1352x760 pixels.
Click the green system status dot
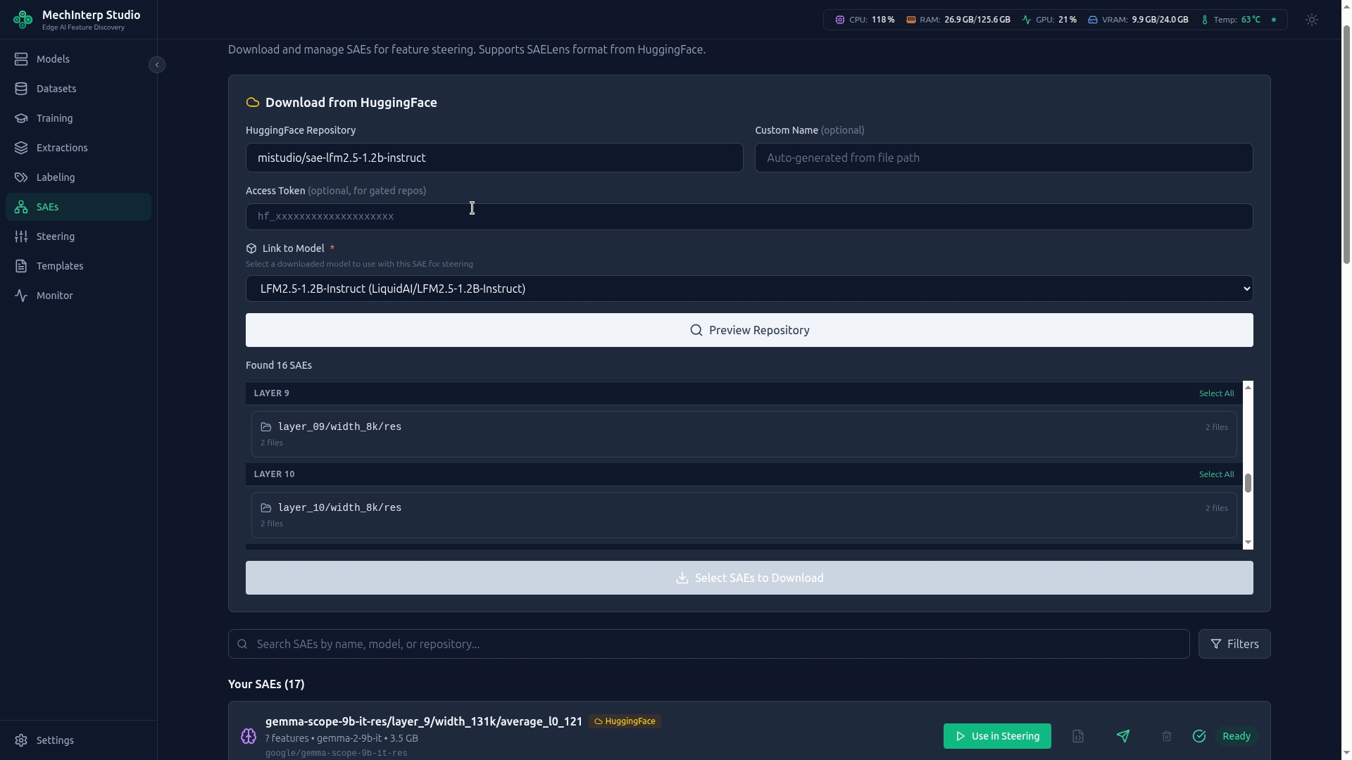[1273, 20]
